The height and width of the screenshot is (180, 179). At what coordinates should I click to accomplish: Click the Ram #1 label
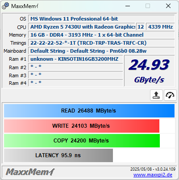point(17,59)
